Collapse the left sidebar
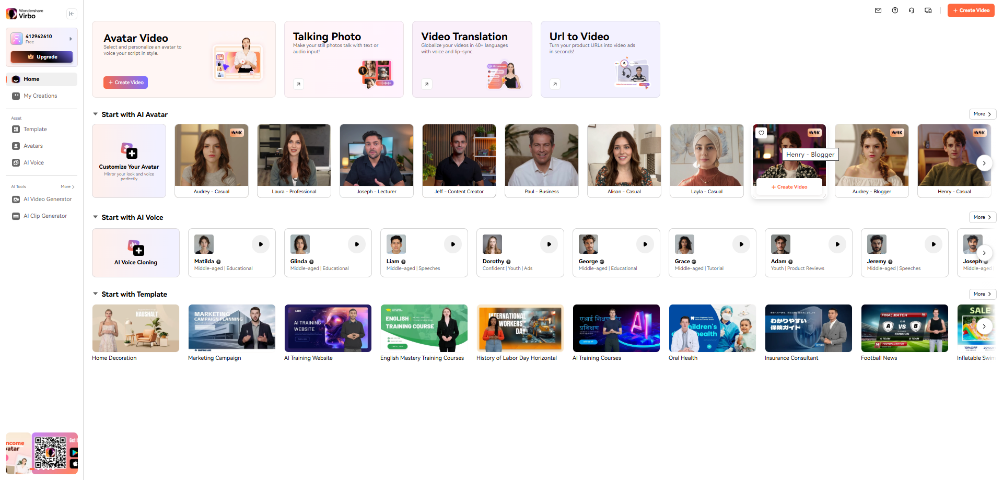This screenshot has height=480, width=1003. click(x=72, y=14)
